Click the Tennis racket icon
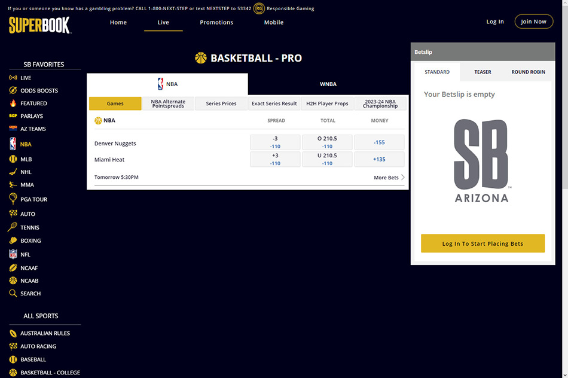Image resolution: width=568 pixels, height=378 pixels. [x=13, y=227]
